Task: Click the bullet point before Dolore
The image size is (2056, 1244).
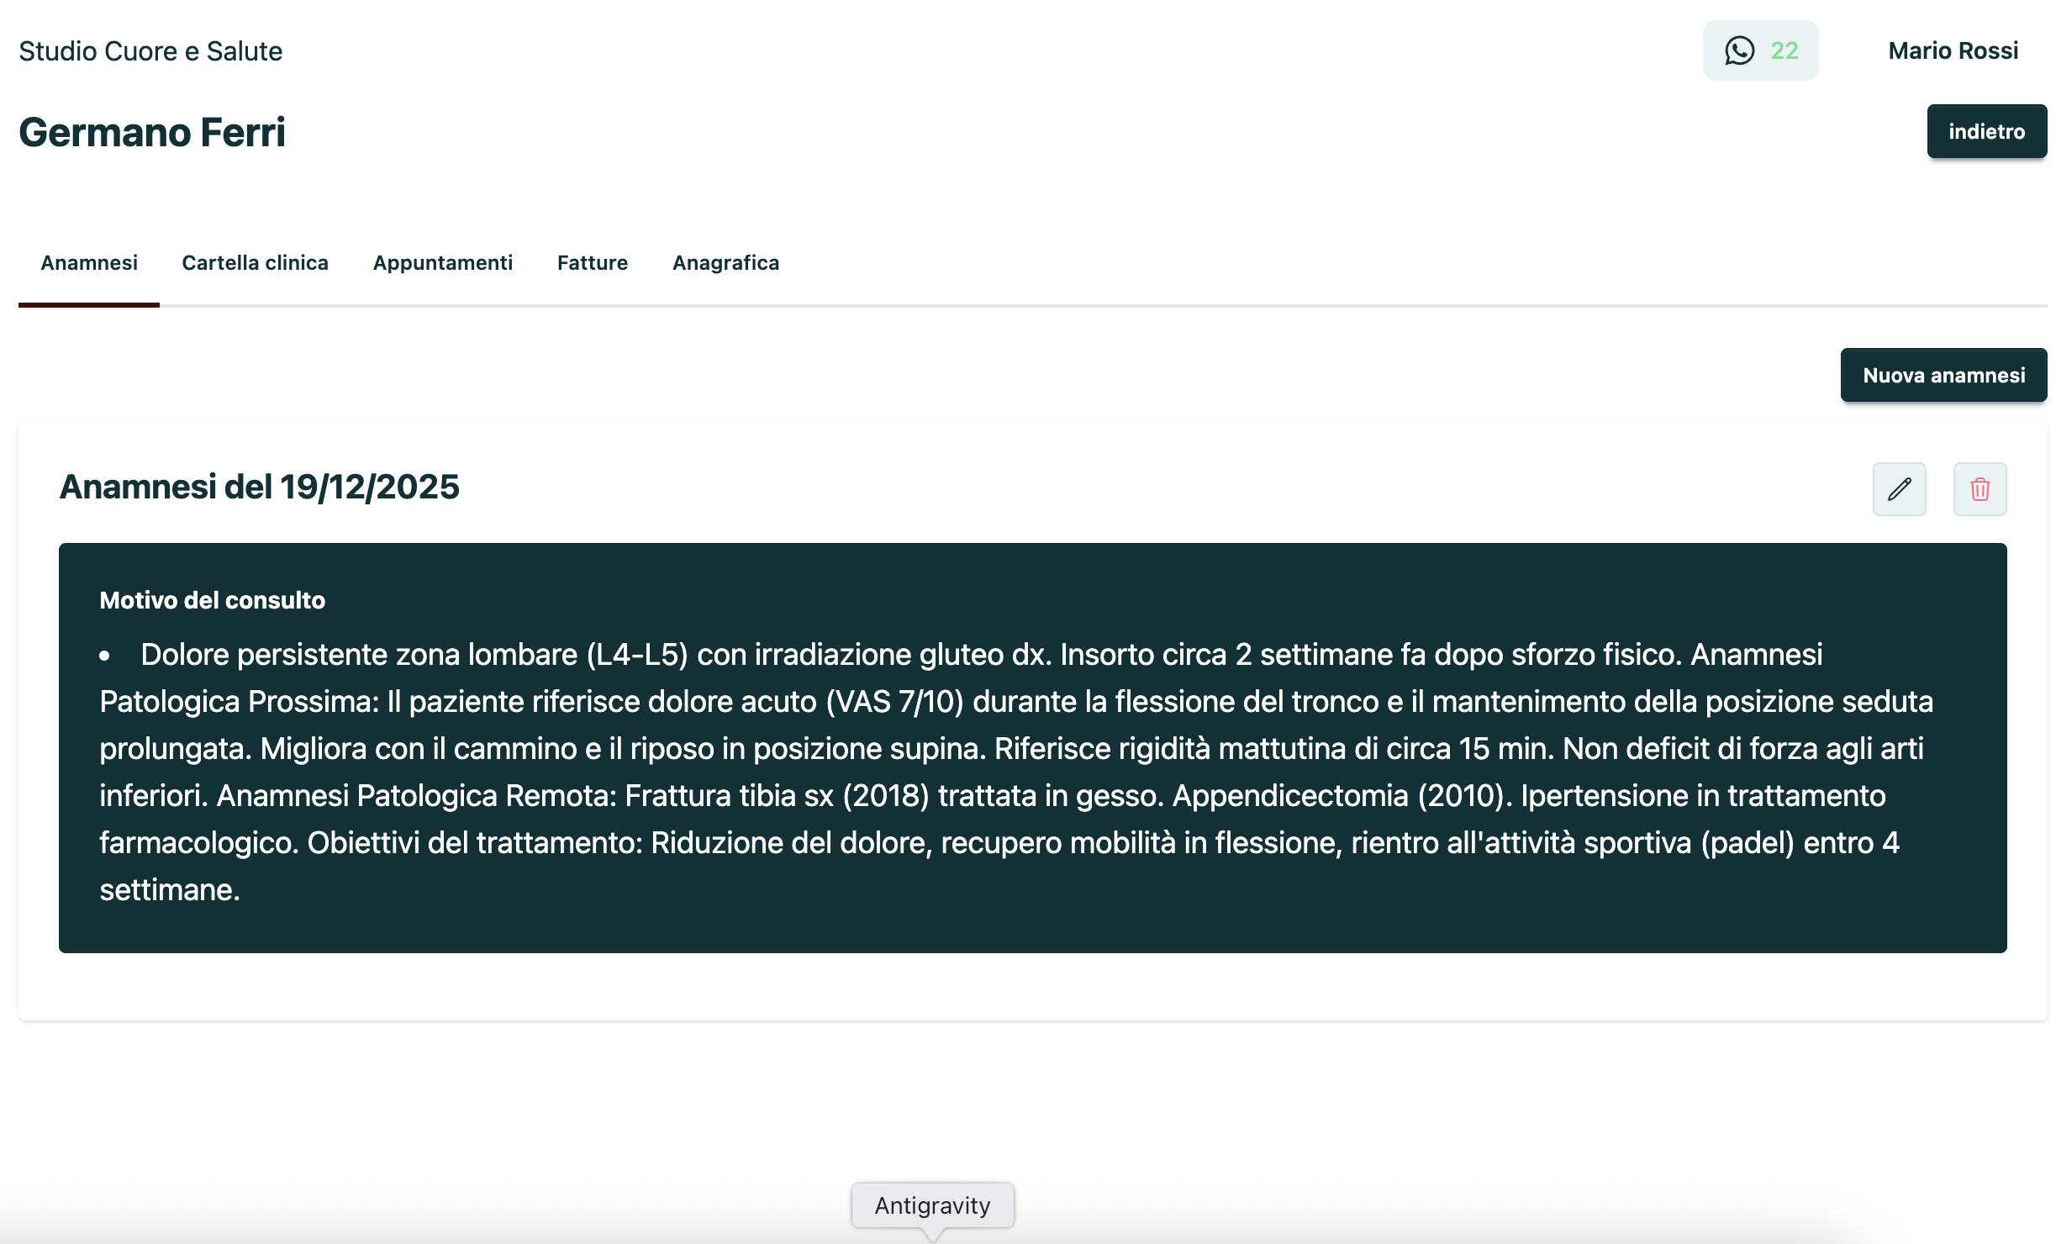Action: tap(105, 656)
